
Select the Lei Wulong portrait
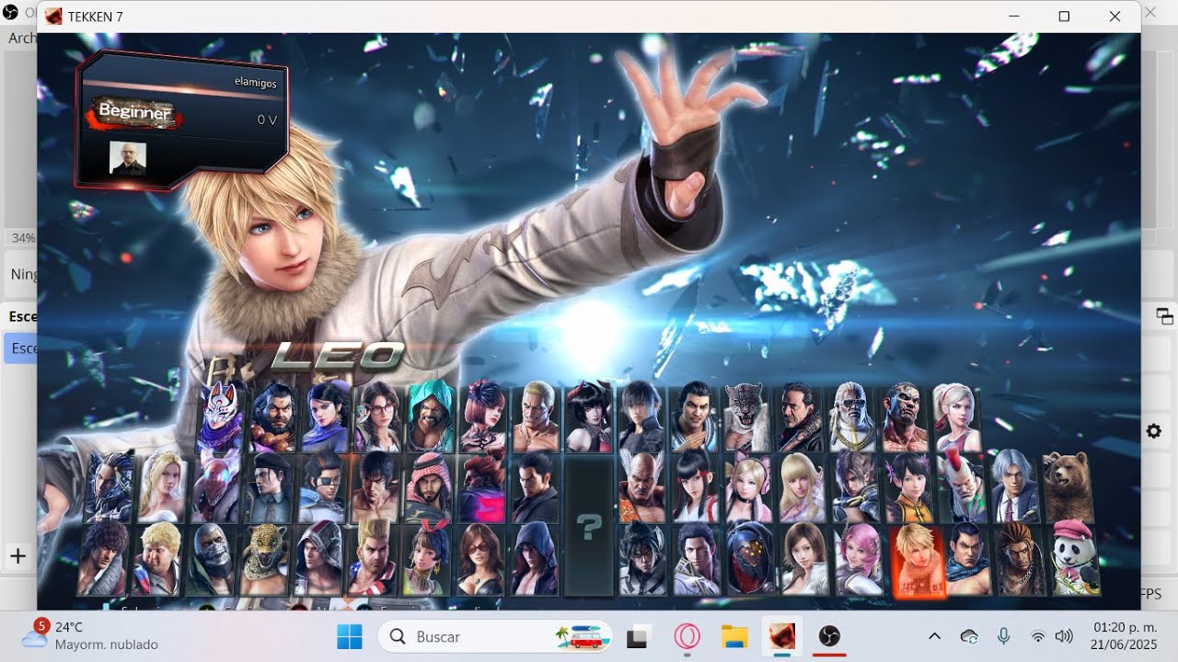[x=694, y=417]
